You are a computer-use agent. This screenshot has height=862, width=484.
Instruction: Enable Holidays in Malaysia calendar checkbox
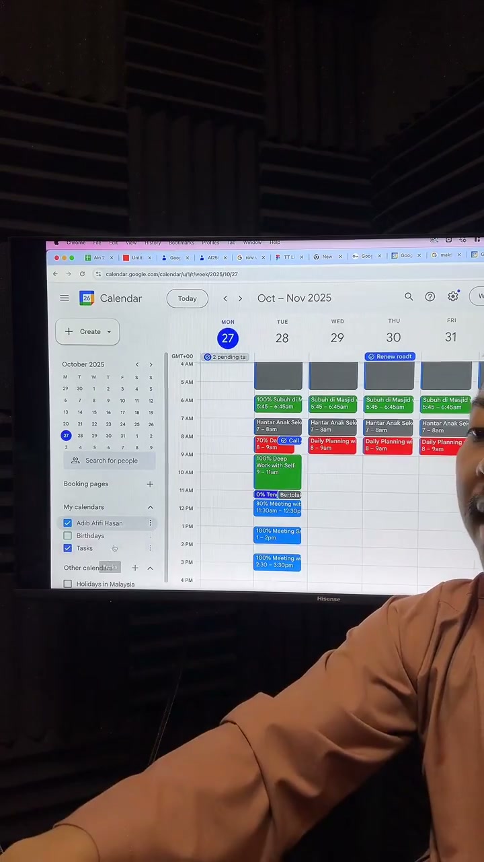(68, 584)
